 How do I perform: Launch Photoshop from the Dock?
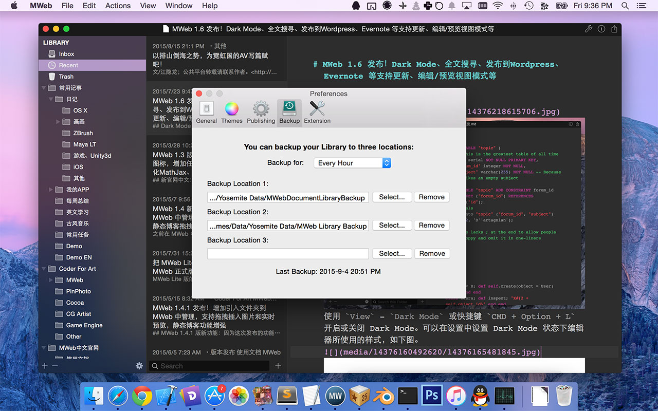(431, 396)
